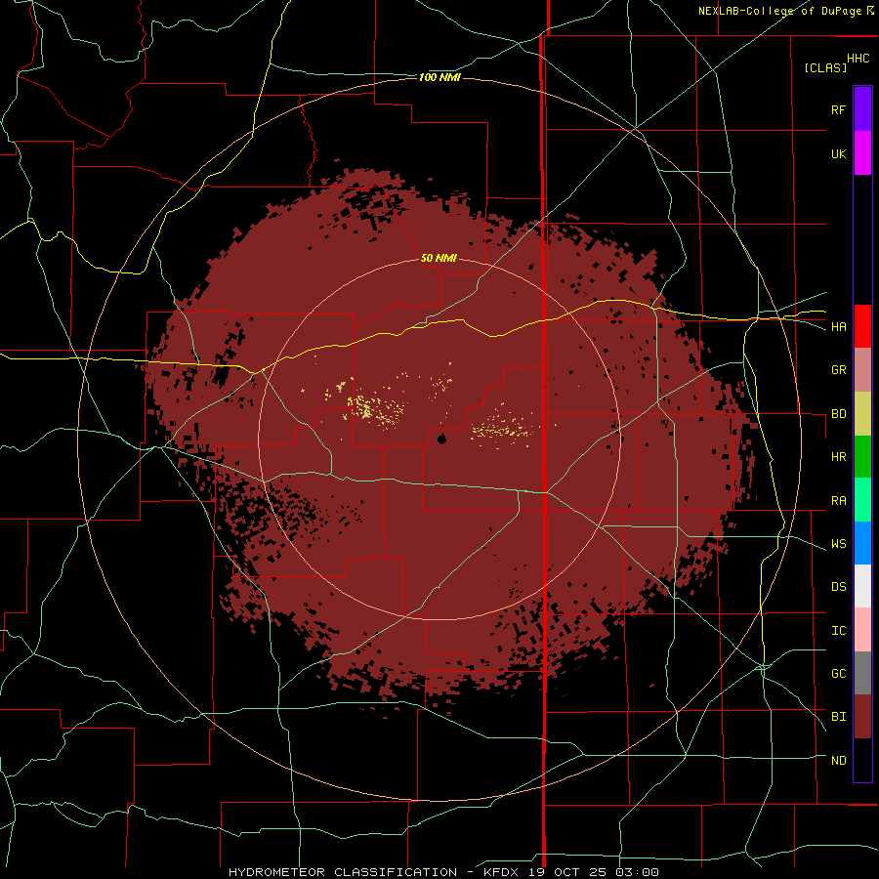Click the 'UK' legend label
Screen dimensions: 879x879
click(838, 153)
